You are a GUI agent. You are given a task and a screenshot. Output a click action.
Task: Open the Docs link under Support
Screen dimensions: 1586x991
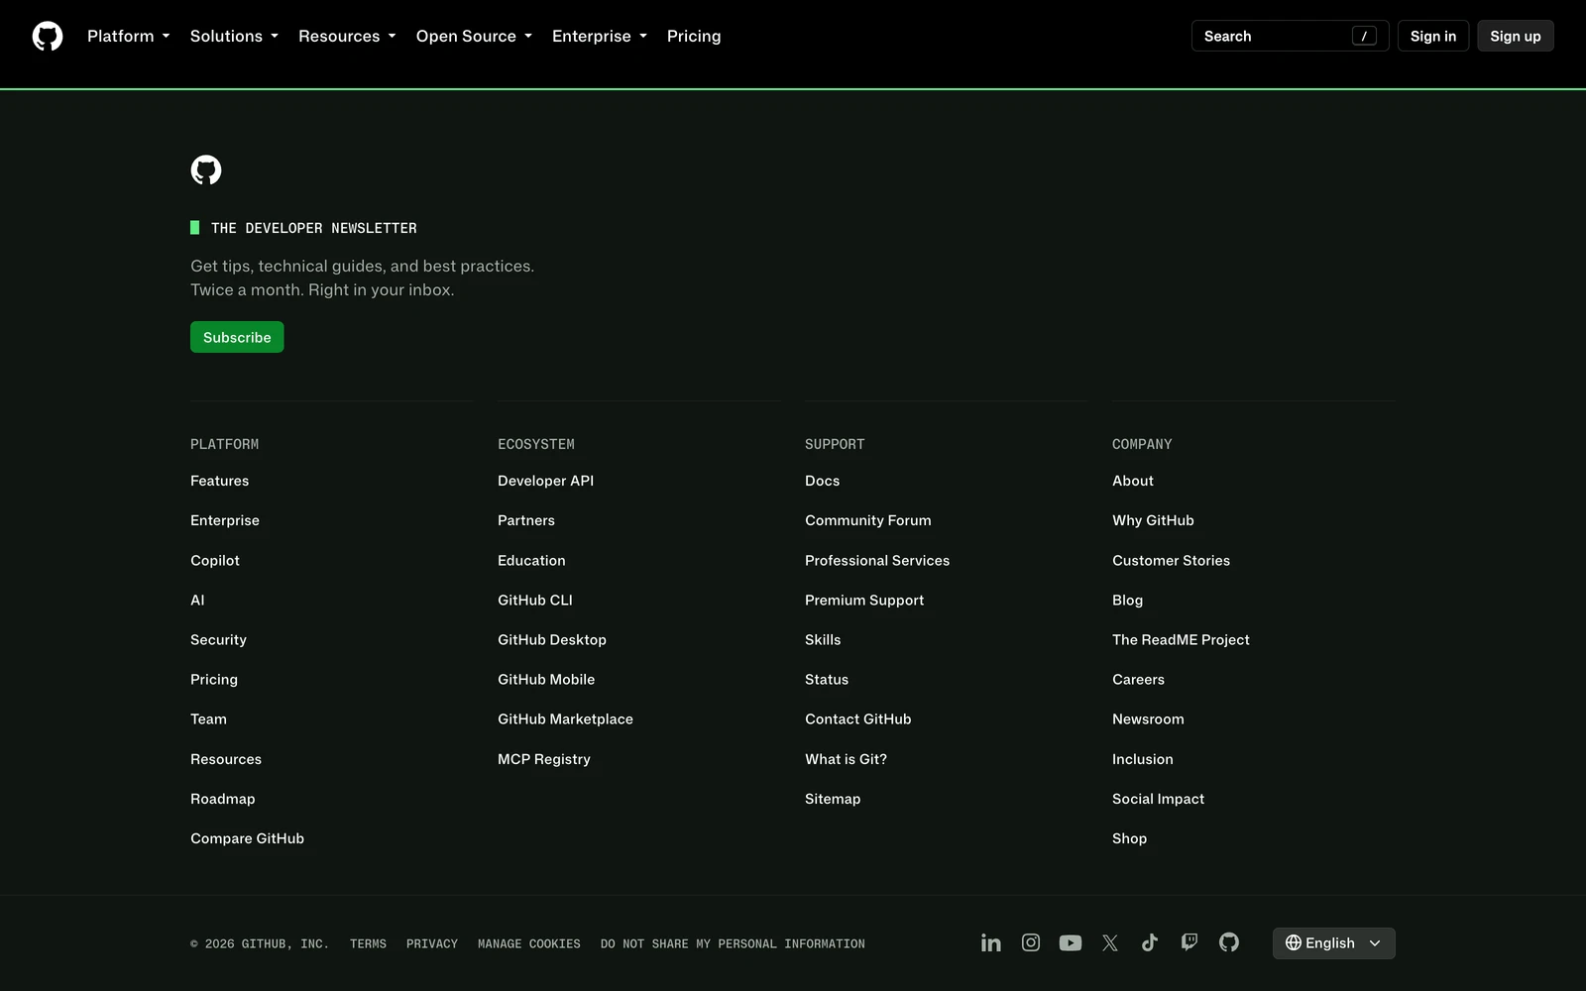coord(823,481)
